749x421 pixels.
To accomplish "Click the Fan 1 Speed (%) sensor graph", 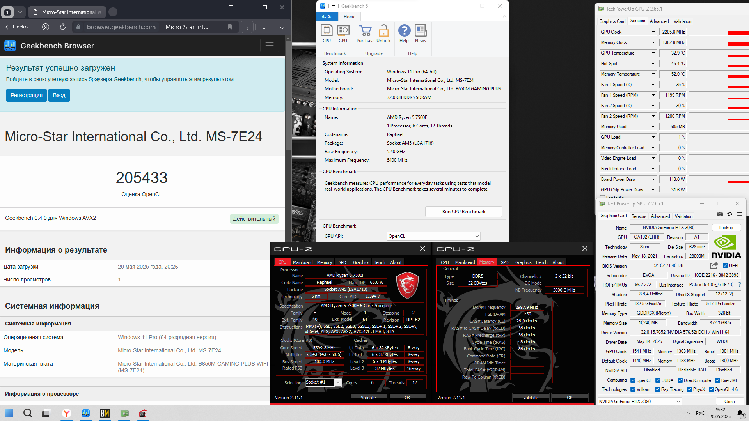I will [x=719, y=85].
